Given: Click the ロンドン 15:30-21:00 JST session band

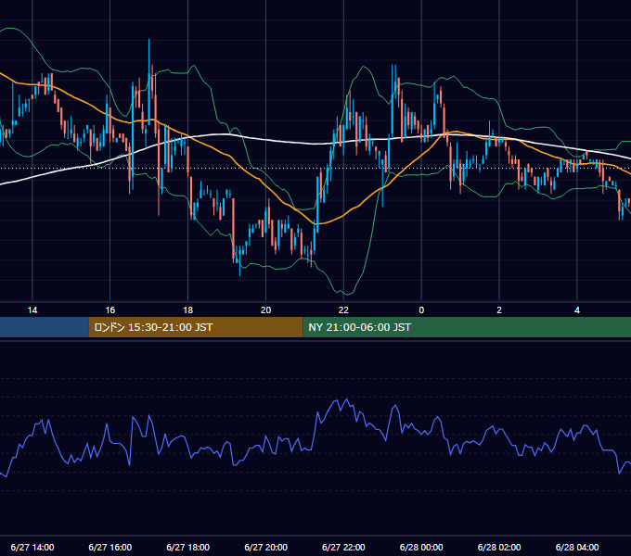Looking at the screenshot, I should (196, 327).
